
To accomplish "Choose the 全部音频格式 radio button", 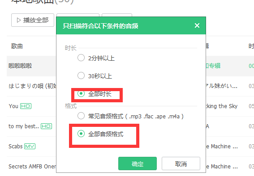I will pos(81,134).
